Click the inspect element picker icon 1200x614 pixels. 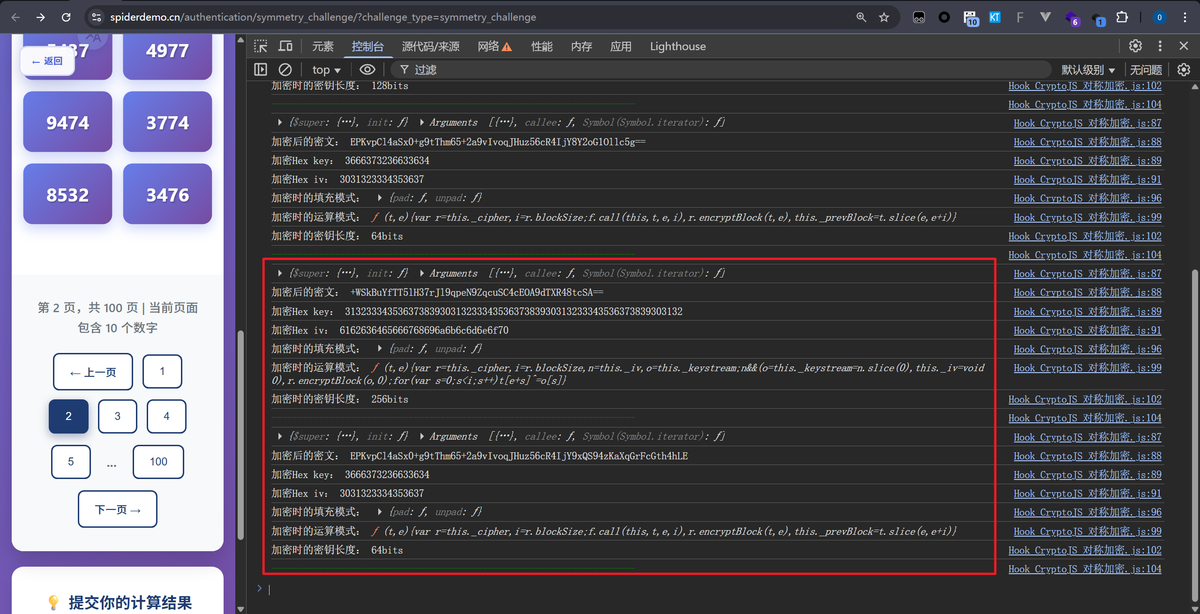click(x=261, y=46)
